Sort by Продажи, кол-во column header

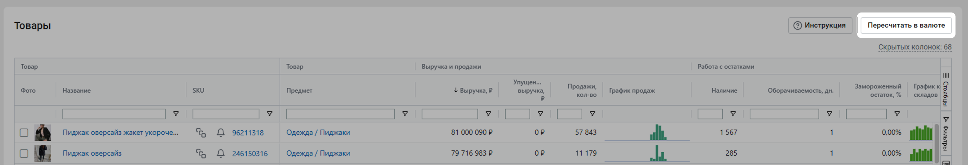[x=582, y=90]
